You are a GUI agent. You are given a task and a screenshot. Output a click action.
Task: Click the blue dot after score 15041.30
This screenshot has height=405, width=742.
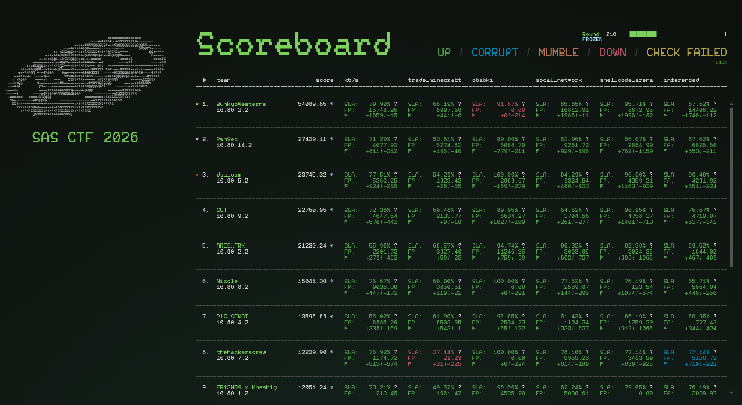click(332, 281)
